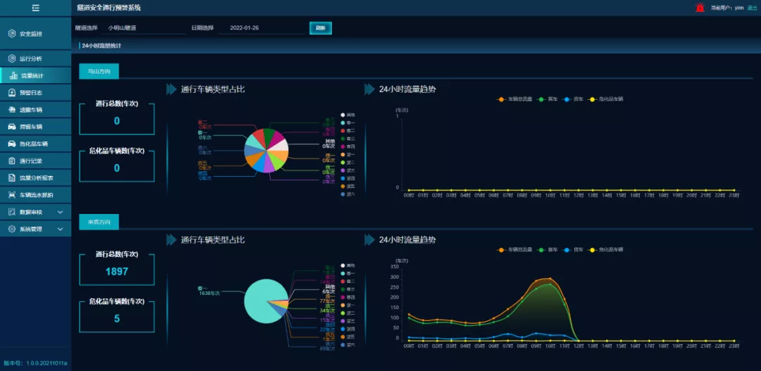761x371 pixels.
Task: Click the 危化品车辆 truck icon
Action: [12, 144]
